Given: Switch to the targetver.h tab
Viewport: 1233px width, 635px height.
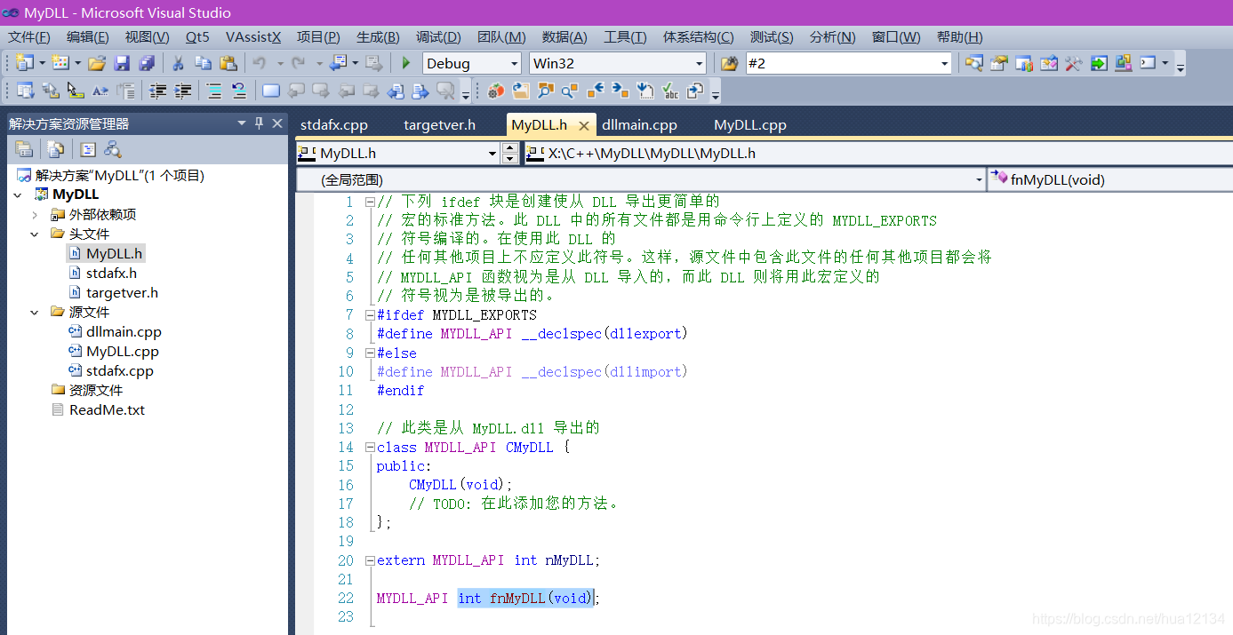Looking at the screenshot, I should (439, 125).
